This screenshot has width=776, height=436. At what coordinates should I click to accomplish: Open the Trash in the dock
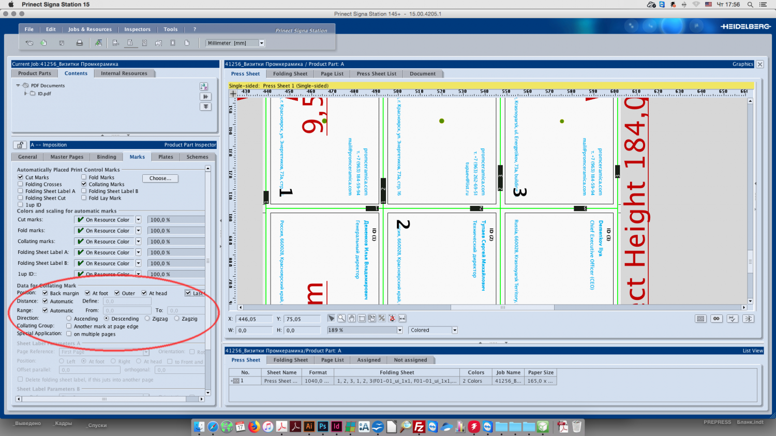point(577,426)
